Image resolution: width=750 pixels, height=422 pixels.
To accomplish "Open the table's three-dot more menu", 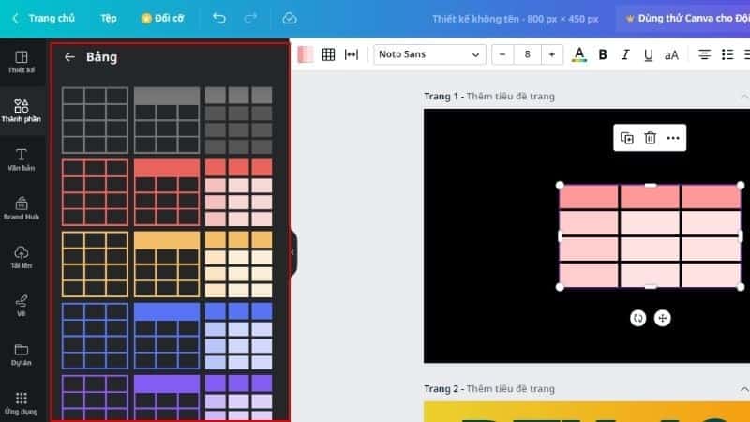I will point(673,138).
